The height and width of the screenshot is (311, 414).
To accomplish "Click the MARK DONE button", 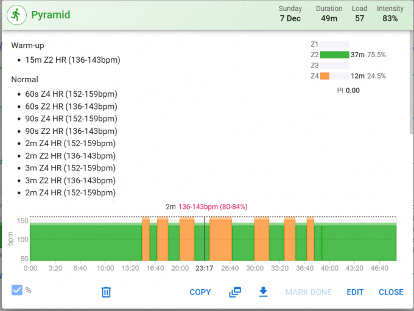I will tap(309, 292).
